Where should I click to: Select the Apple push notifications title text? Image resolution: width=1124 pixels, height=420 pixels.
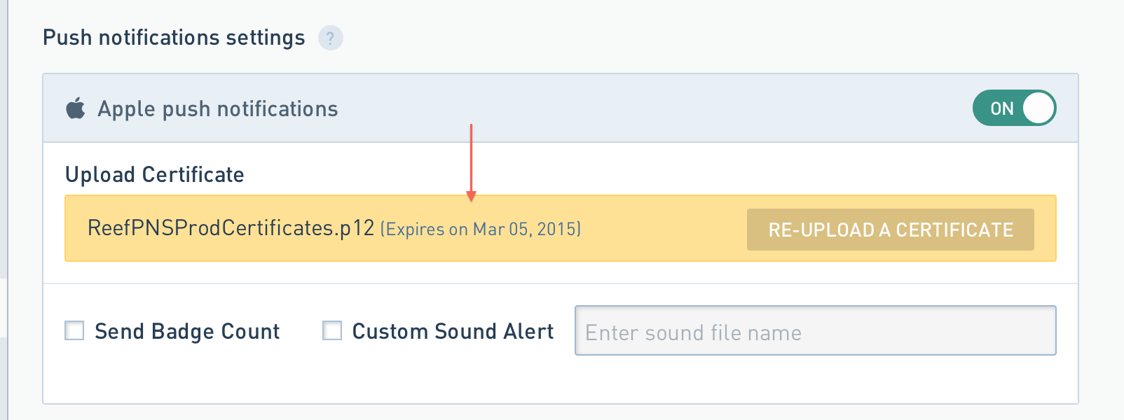(217, 109)
